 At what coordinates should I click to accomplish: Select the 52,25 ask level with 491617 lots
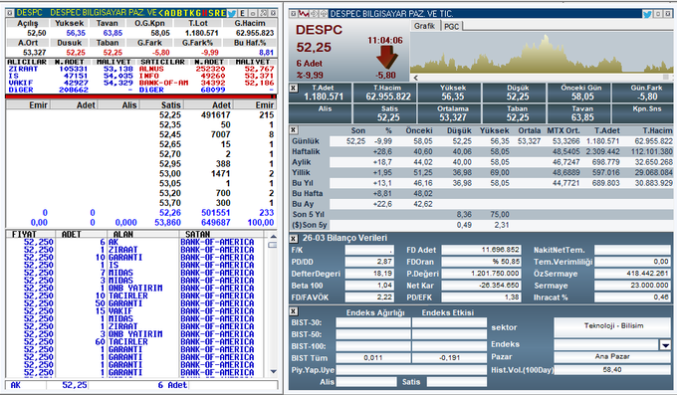(140, 114)
